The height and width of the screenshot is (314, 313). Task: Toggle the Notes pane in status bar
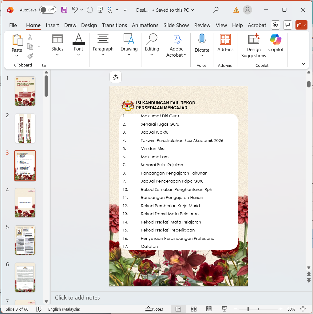[x=154, y=309]
